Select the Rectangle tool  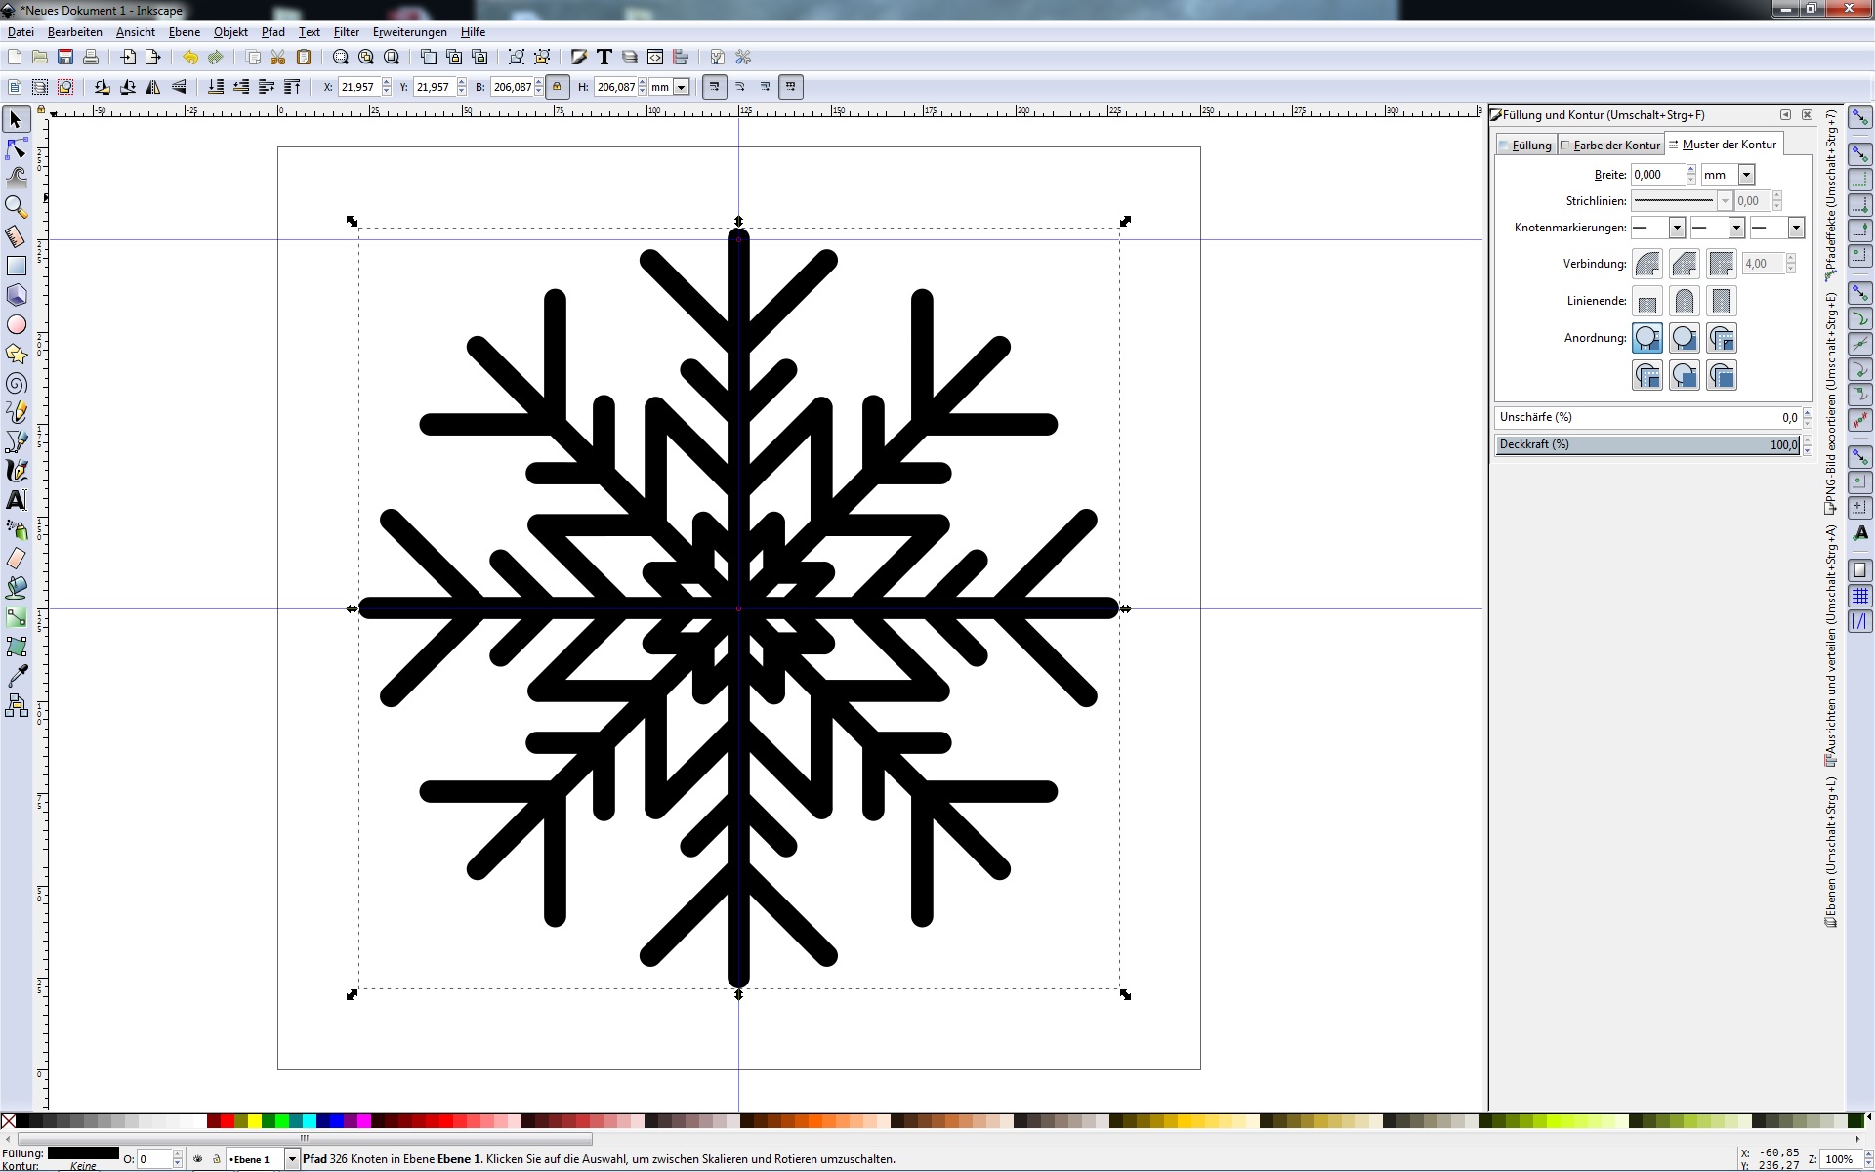(16, 266)
